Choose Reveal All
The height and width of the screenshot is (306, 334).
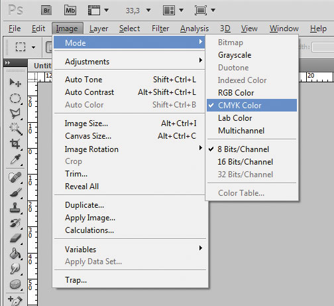(129, 187)
